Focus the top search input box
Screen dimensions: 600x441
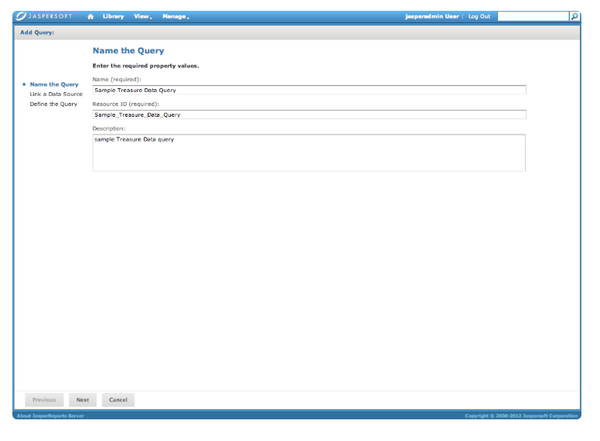point(533,16)
